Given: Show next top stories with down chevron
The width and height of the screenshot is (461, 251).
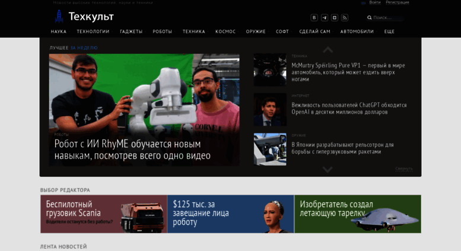Looking at the screenshot, I should [x=328, y=170].
